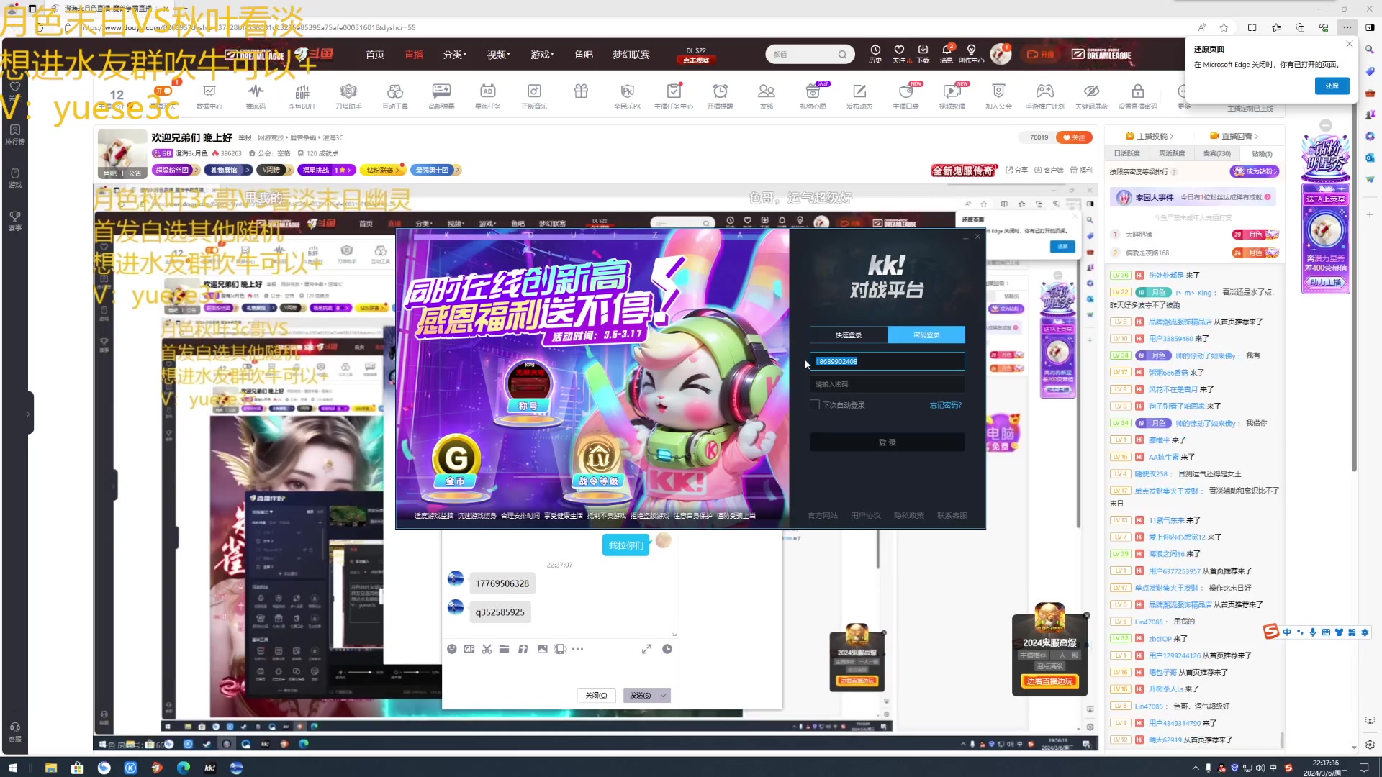Click the emoji icon in chat toolbar
This screenshot has width=1382, height=777.
click(x=451, y=649)
